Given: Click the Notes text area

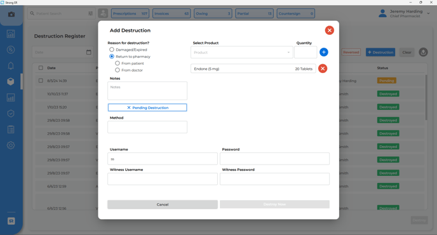Looking at the screenshot, I should pos(147,91).
